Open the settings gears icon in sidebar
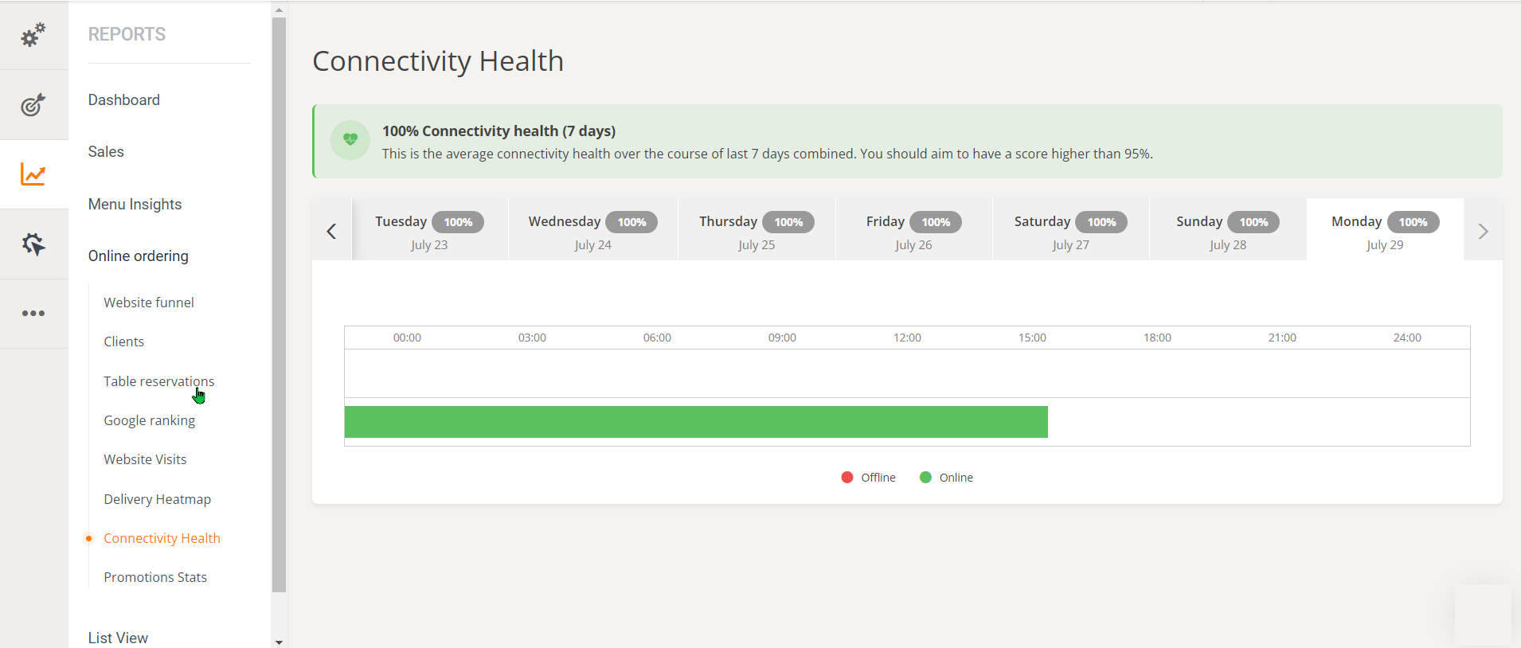This screenshot has height=648, width=1521. 33,35
